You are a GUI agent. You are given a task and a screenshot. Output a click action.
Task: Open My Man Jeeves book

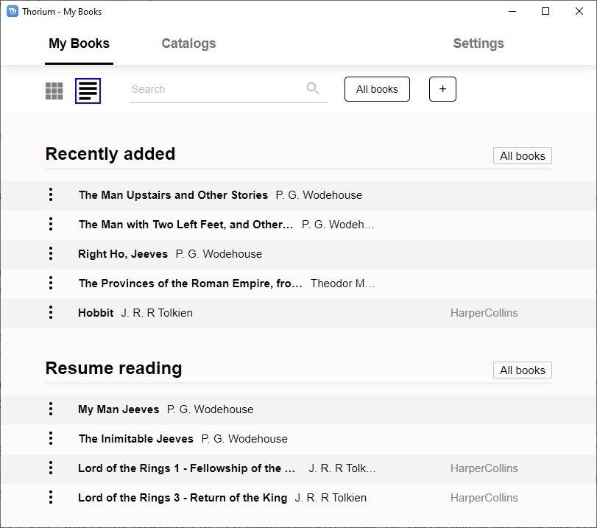click(x=119, y=409)
